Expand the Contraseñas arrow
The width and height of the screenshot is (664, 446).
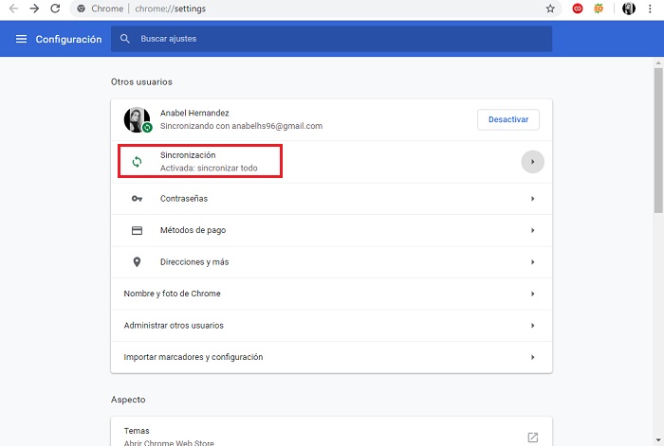coord(532,199)
